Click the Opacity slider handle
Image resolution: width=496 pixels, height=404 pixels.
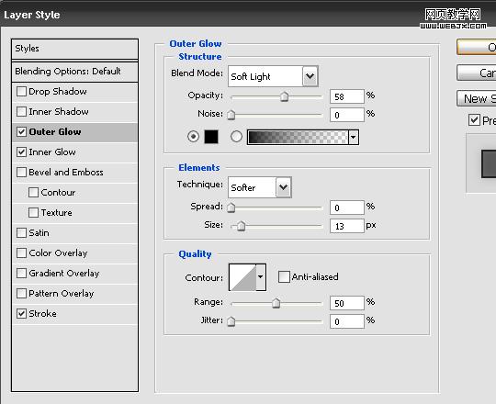pyautogui.click(x=285, y=96)
